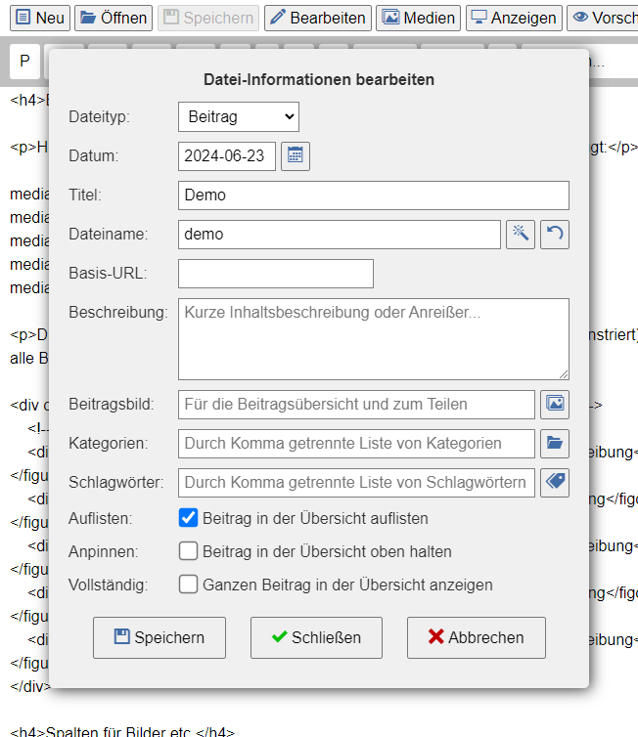Cancel the dialog with Abbrechen
This screenshot has width=638, height=737.
477,637
